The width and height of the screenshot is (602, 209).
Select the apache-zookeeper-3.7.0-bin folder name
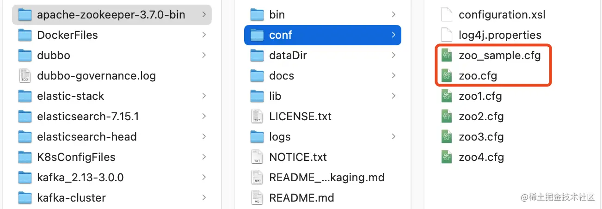(x=111, y=15)
